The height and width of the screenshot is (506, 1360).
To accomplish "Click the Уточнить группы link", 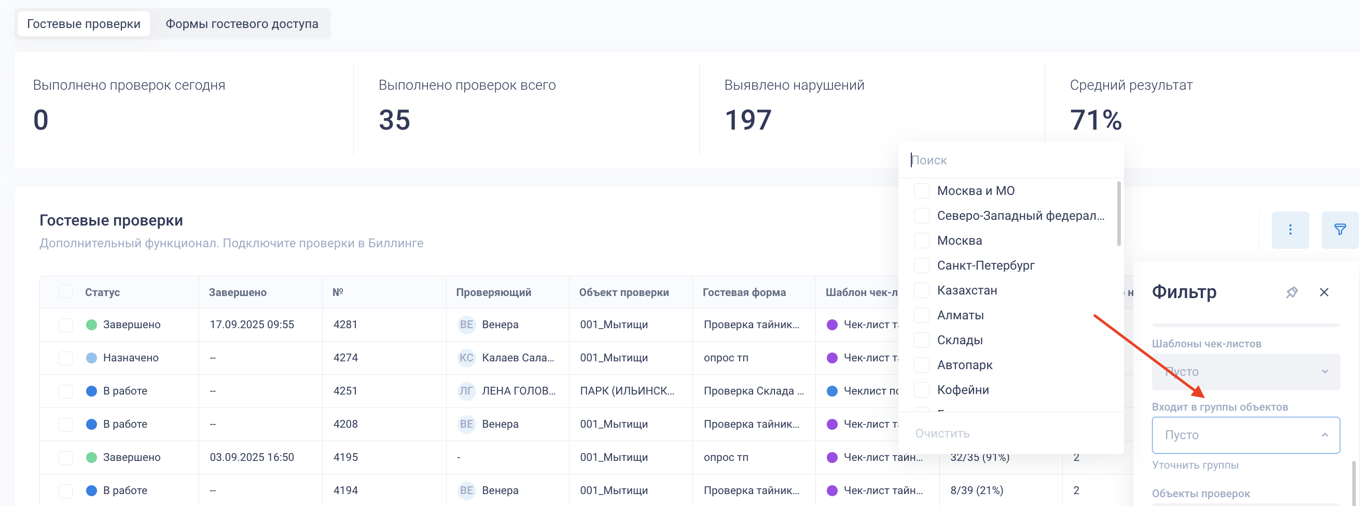I will pos(1195,465).
